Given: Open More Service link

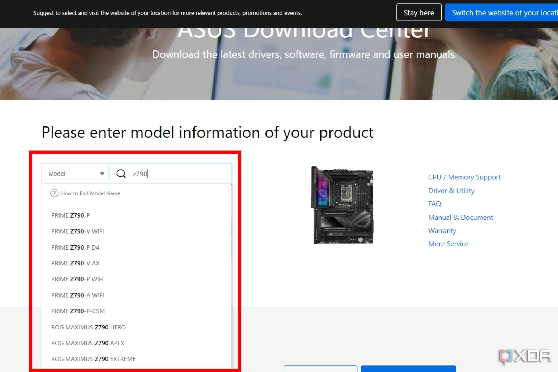Looking at the screenshot, I should pyautogui.click(x=448, y=244).
